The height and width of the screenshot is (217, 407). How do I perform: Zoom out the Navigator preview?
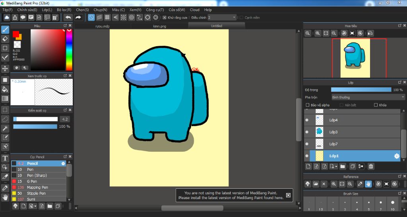click(334, 33)
